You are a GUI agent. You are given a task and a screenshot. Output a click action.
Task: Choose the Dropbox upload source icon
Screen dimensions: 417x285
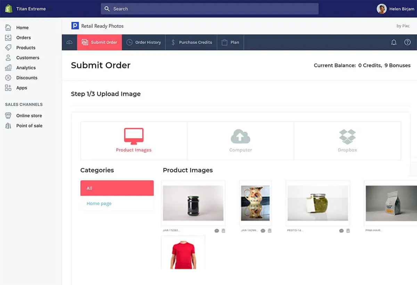(x=347, y=136)
